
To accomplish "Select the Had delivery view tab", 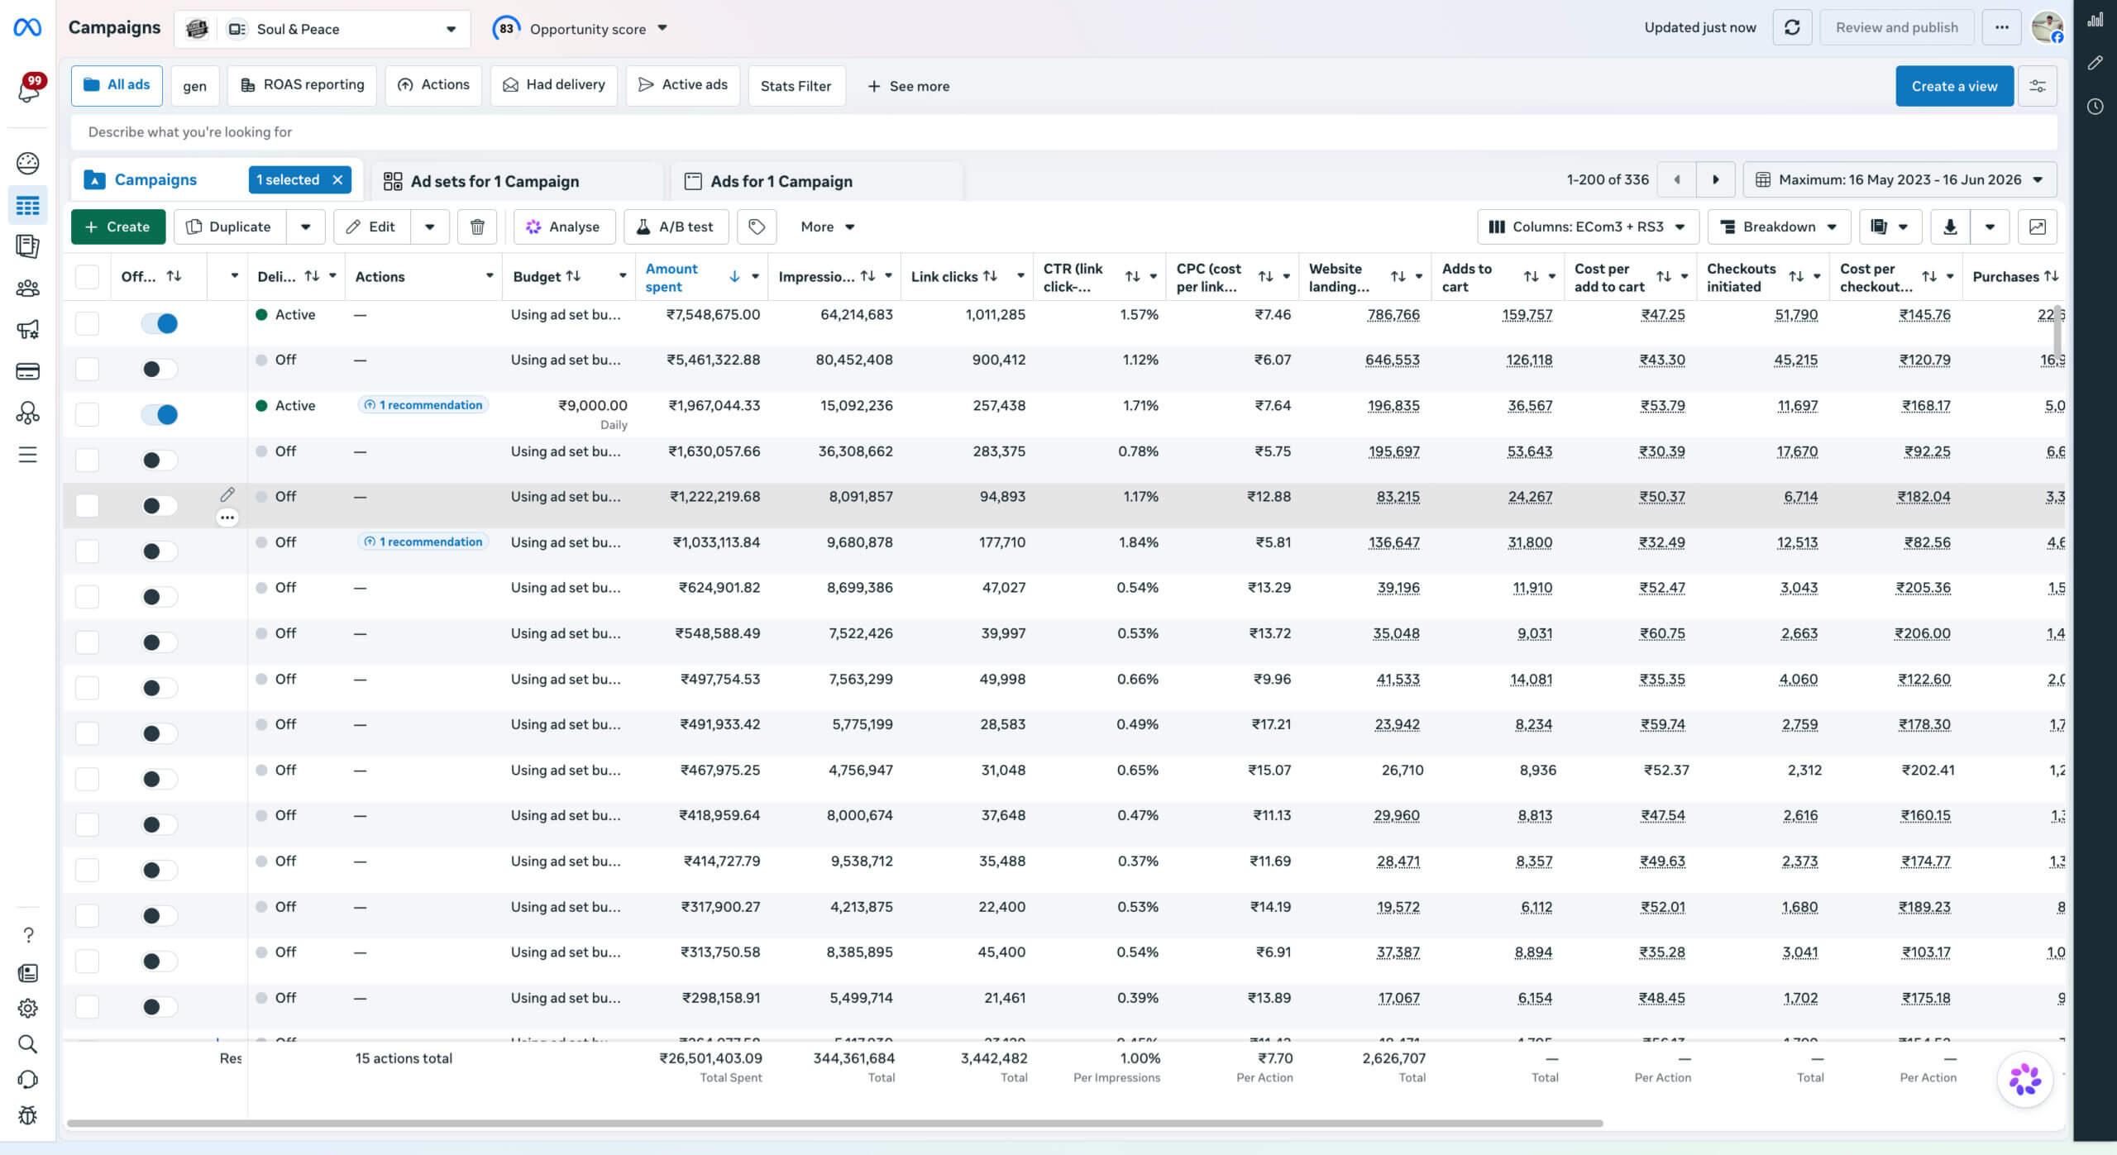I will 554,85.
